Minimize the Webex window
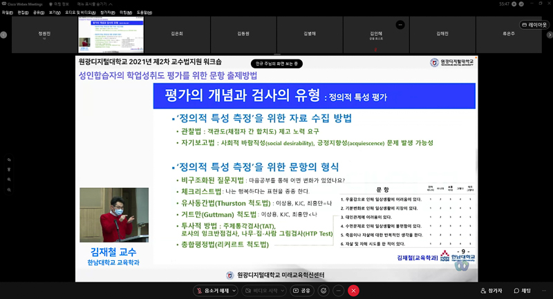The image size is (553, 299). click(532, 4)
